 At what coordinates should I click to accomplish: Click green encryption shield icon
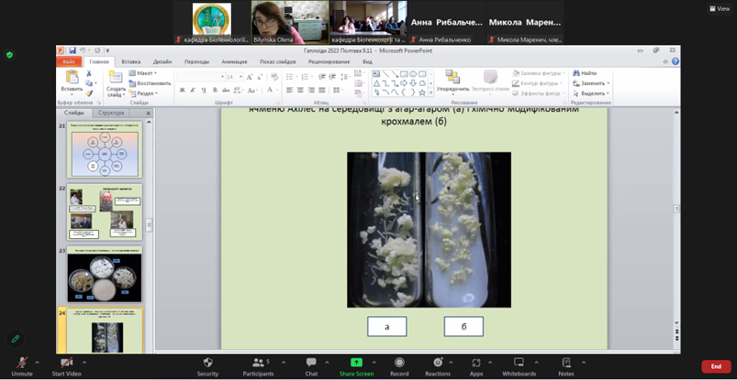(9, 55)
